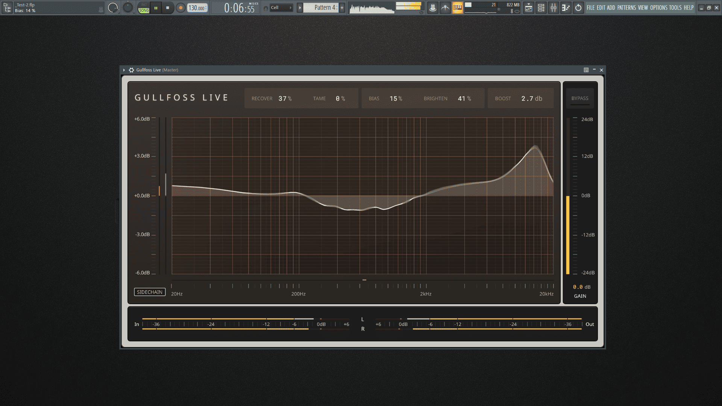
Task: Open the FL Studio browser/project tree icon
Action: click(7, 8)
